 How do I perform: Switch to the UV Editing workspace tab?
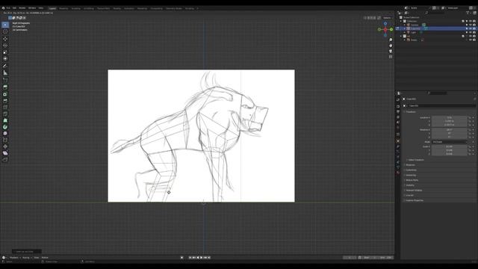89,8
